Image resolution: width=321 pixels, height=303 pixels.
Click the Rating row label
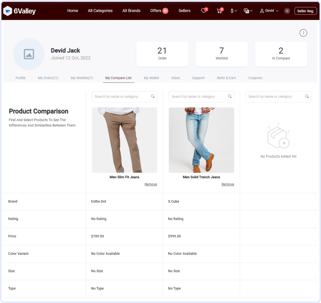13,219
